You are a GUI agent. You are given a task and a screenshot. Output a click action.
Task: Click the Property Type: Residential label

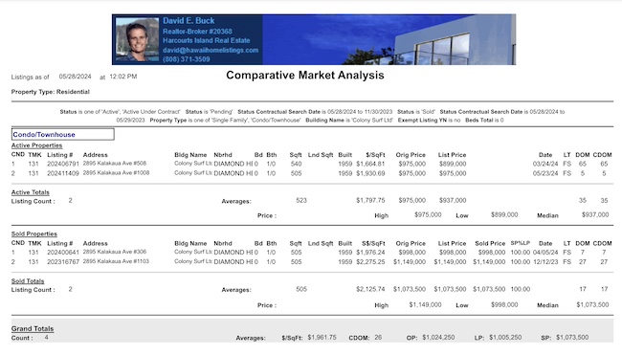pyautogui.click(x=51, y=92)
